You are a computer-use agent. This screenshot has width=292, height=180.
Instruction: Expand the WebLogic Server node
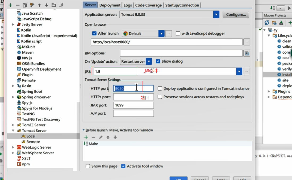pyautogui.click(x=13, y=147)
